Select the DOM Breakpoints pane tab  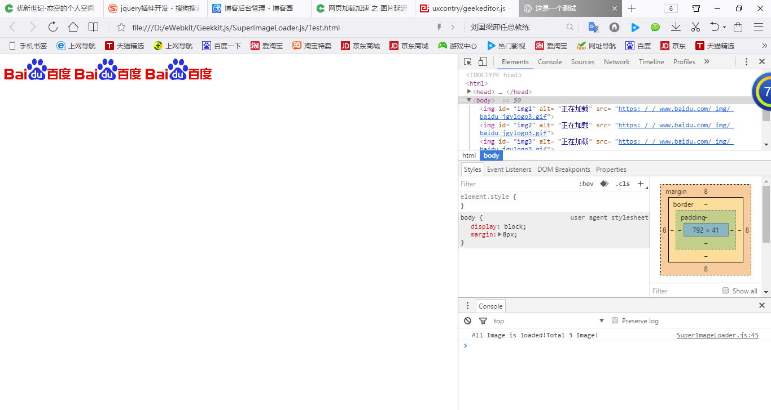(564, 170)
